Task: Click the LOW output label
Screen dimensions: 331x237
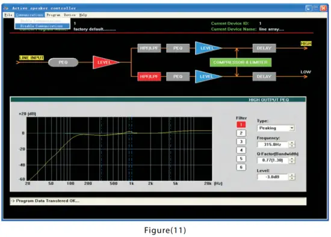Action: coord(306,72)
